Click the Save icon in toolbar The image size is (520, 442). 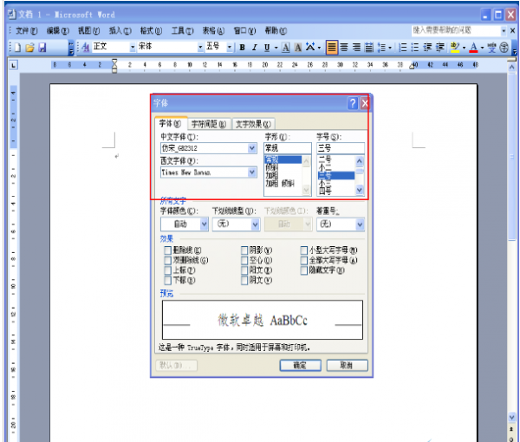click(x=42, y=47)
